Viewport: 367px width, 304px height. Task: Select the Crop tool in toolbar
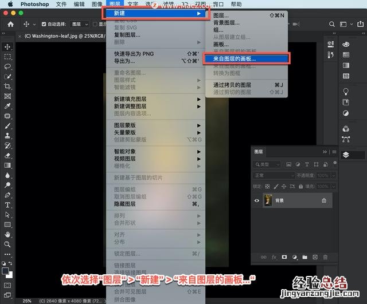click(7, 86)
